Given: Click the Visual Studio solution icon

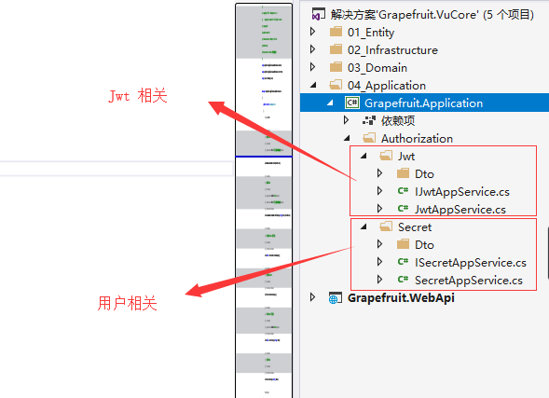Looking at the screenshot, I should (x=318, y=14).
